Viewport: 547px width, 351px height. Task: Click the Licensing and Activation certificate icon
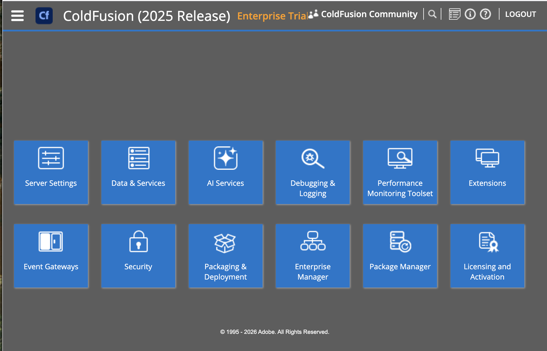[x=489, y=242]
